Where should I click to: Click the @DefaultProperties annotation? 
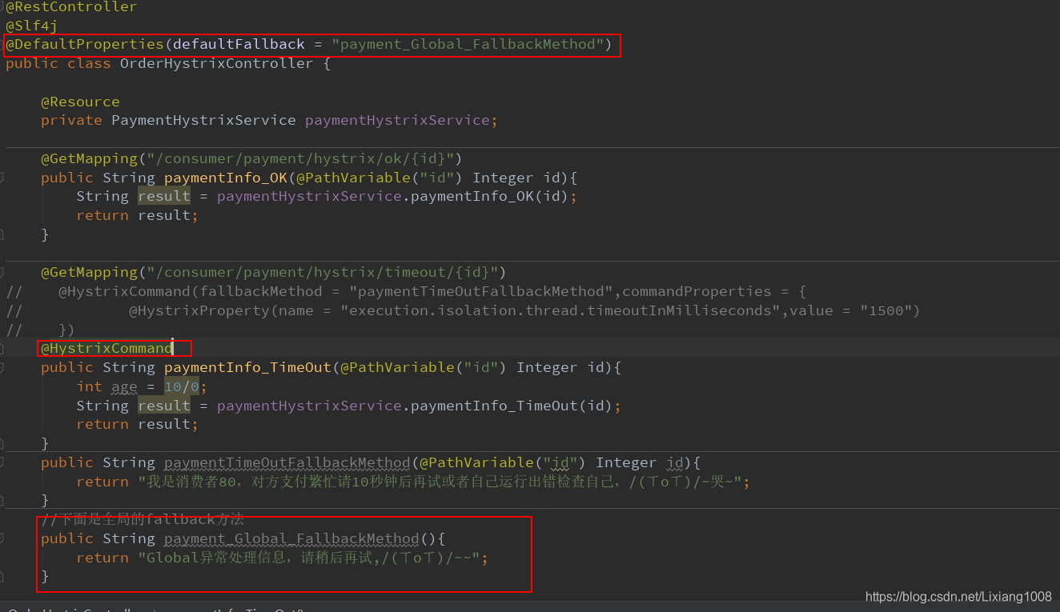click(x=85, y=44)
